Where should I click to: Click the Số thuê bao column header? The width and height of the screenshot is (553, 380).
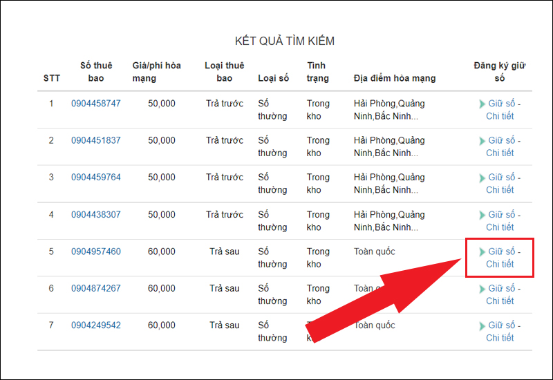tap(96, 72)
